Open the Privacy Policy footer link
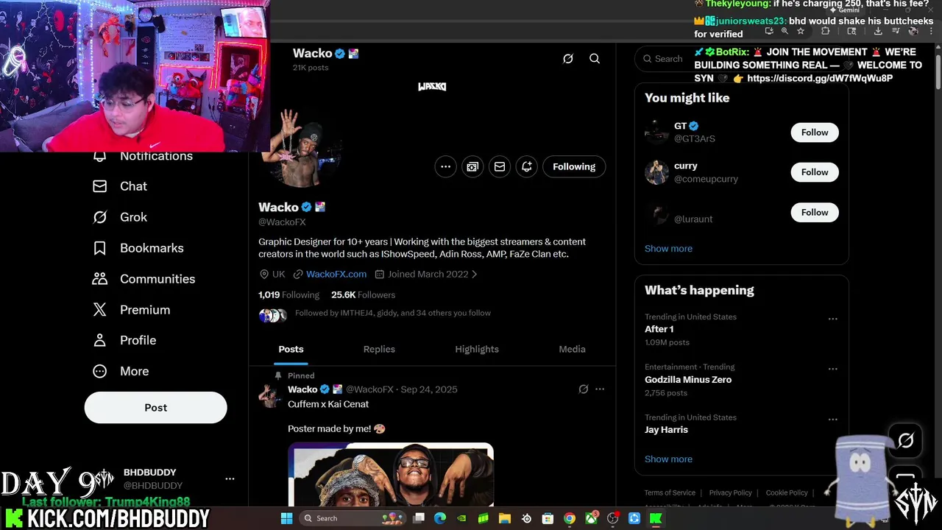The width and height of the screenshot is (942, 530). pyautogui.click(x=730, y=492)
